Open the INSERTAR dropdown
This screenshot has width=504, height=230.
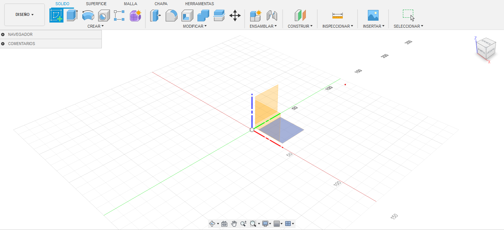click(x=373, y=26)
